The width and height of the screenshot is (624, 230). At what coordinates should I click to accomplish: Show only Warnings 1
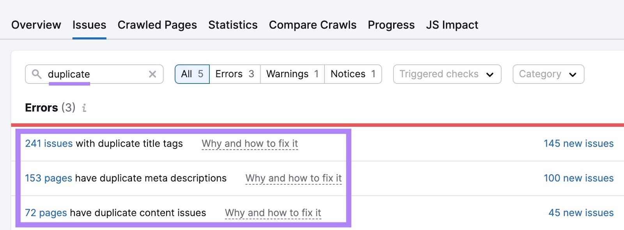click(x=292, y=74)
